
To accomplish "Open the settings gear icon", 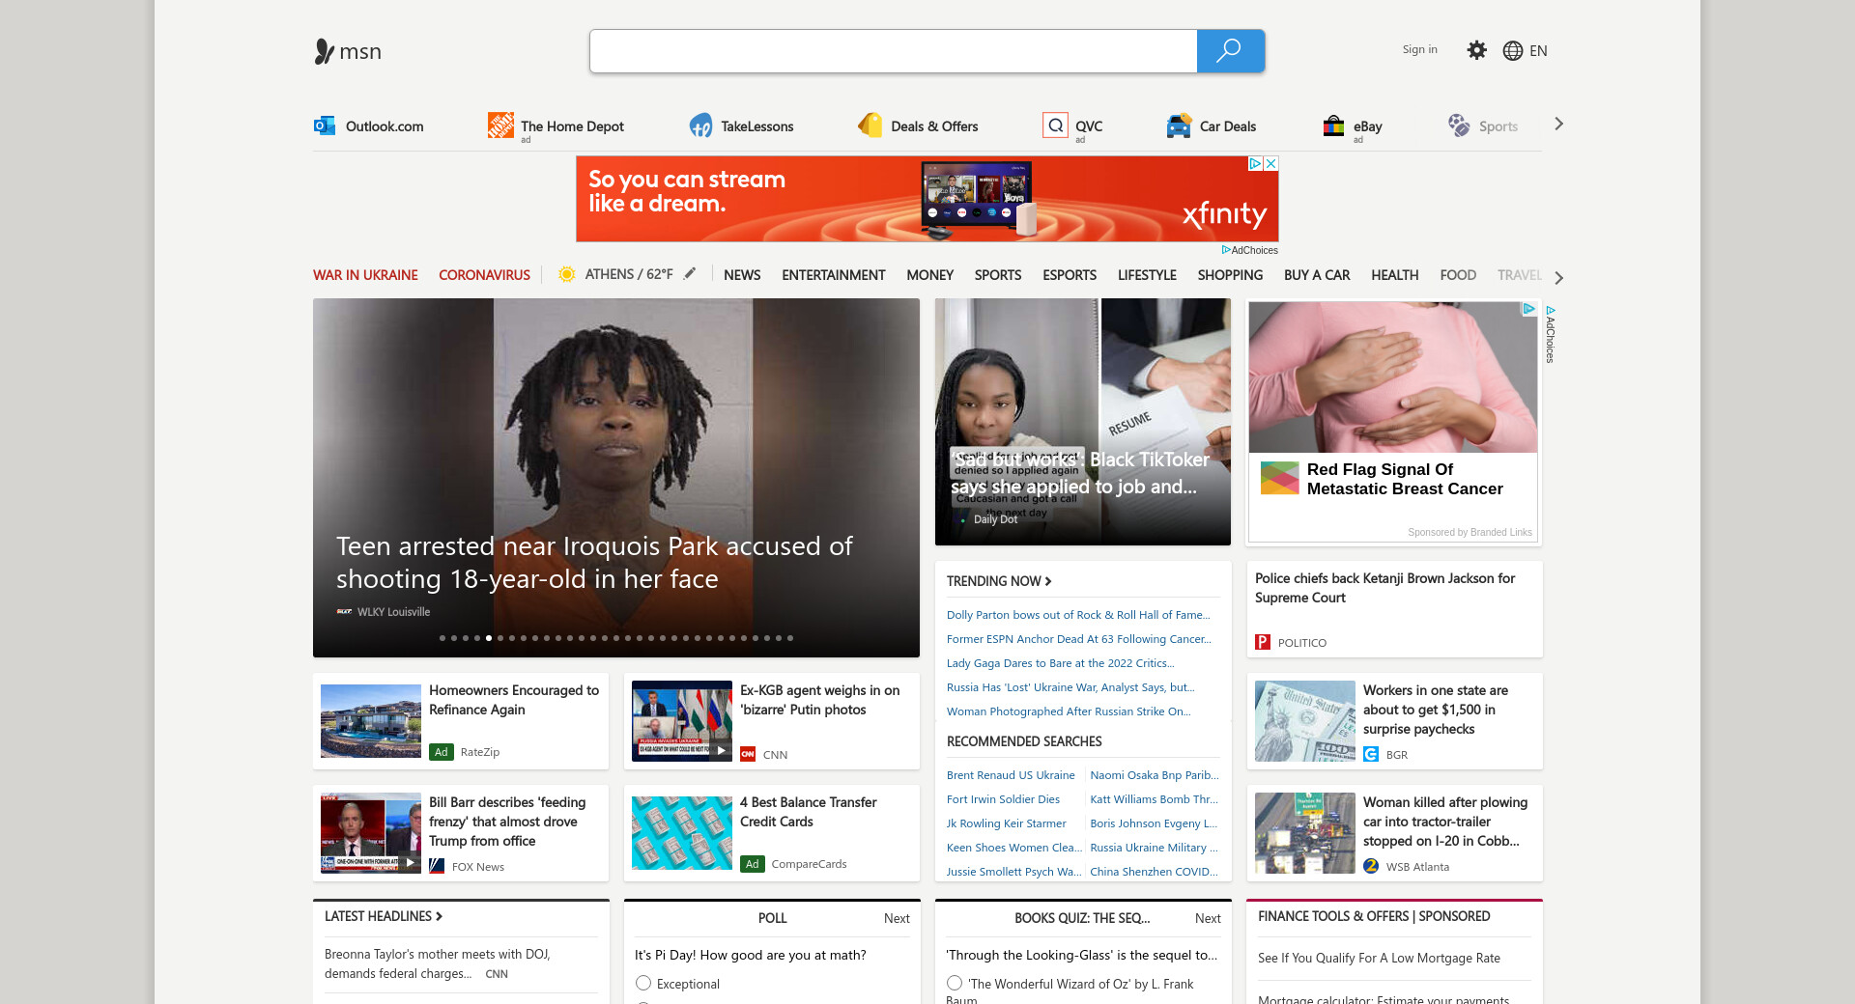I will (x=1476, y=50).
